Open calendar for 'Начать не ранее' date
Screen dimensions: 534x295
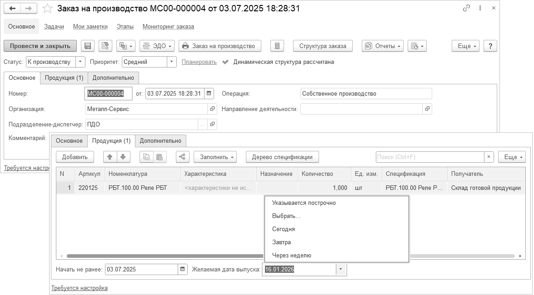[182, 269]
